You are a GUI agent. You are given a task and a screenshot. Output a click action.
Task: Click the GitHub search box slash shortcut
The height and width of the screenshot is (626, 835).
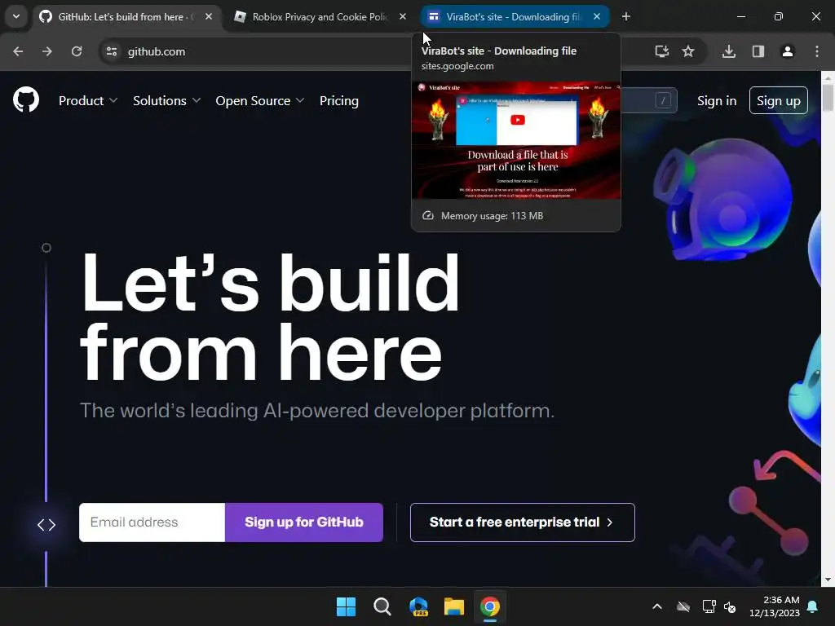pos(663,100)
